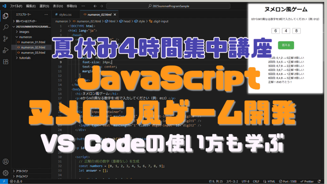Expand the images folder
The height and width of the screenshot is (184, 327).
24,32
